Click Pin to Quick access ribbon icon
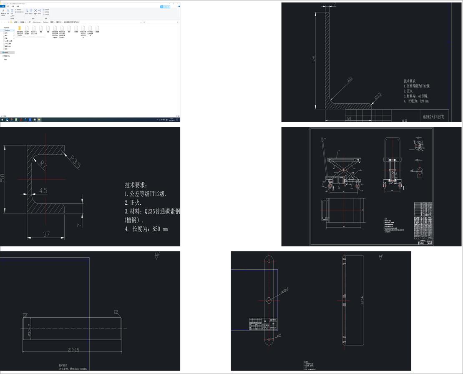463x374 pixels. tap(3, 11)
